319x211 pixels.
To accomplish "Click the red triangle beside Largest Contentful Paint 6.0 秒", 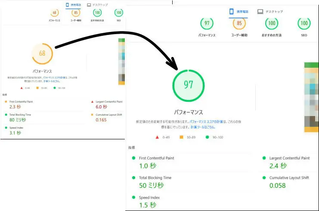I will 92,102.
